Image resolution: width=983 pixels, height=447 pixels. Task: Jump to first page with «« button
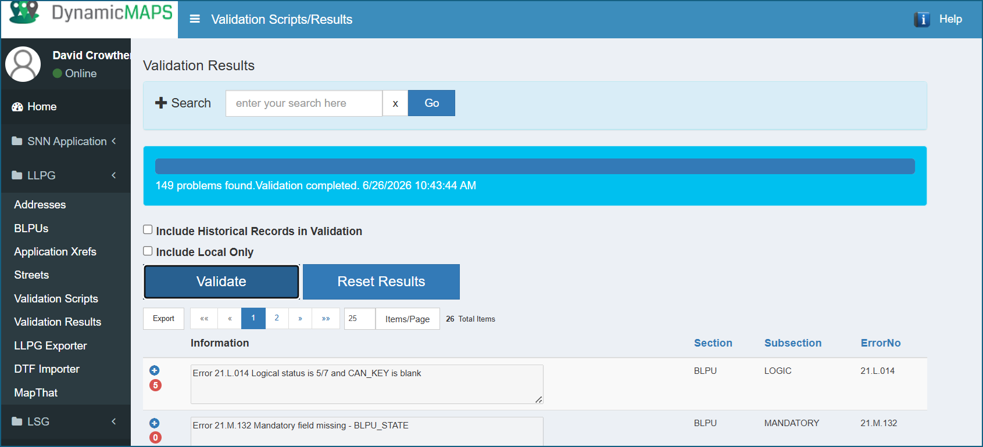(x=204, y=318)
